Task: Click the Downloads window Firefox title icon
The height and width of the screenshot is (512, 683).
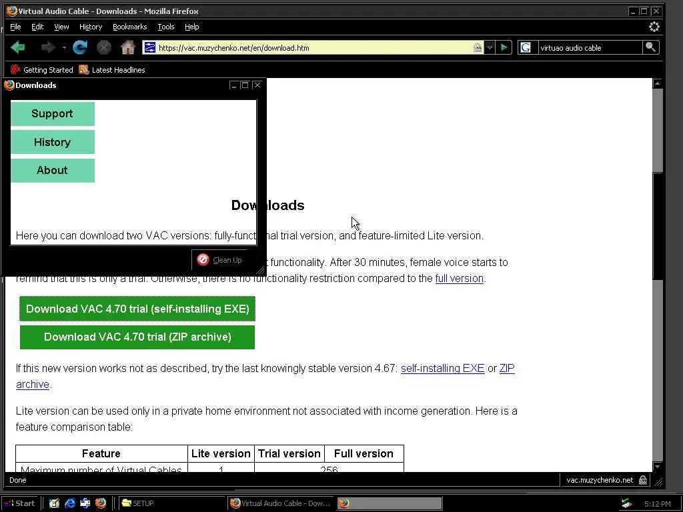Action: 9,85
